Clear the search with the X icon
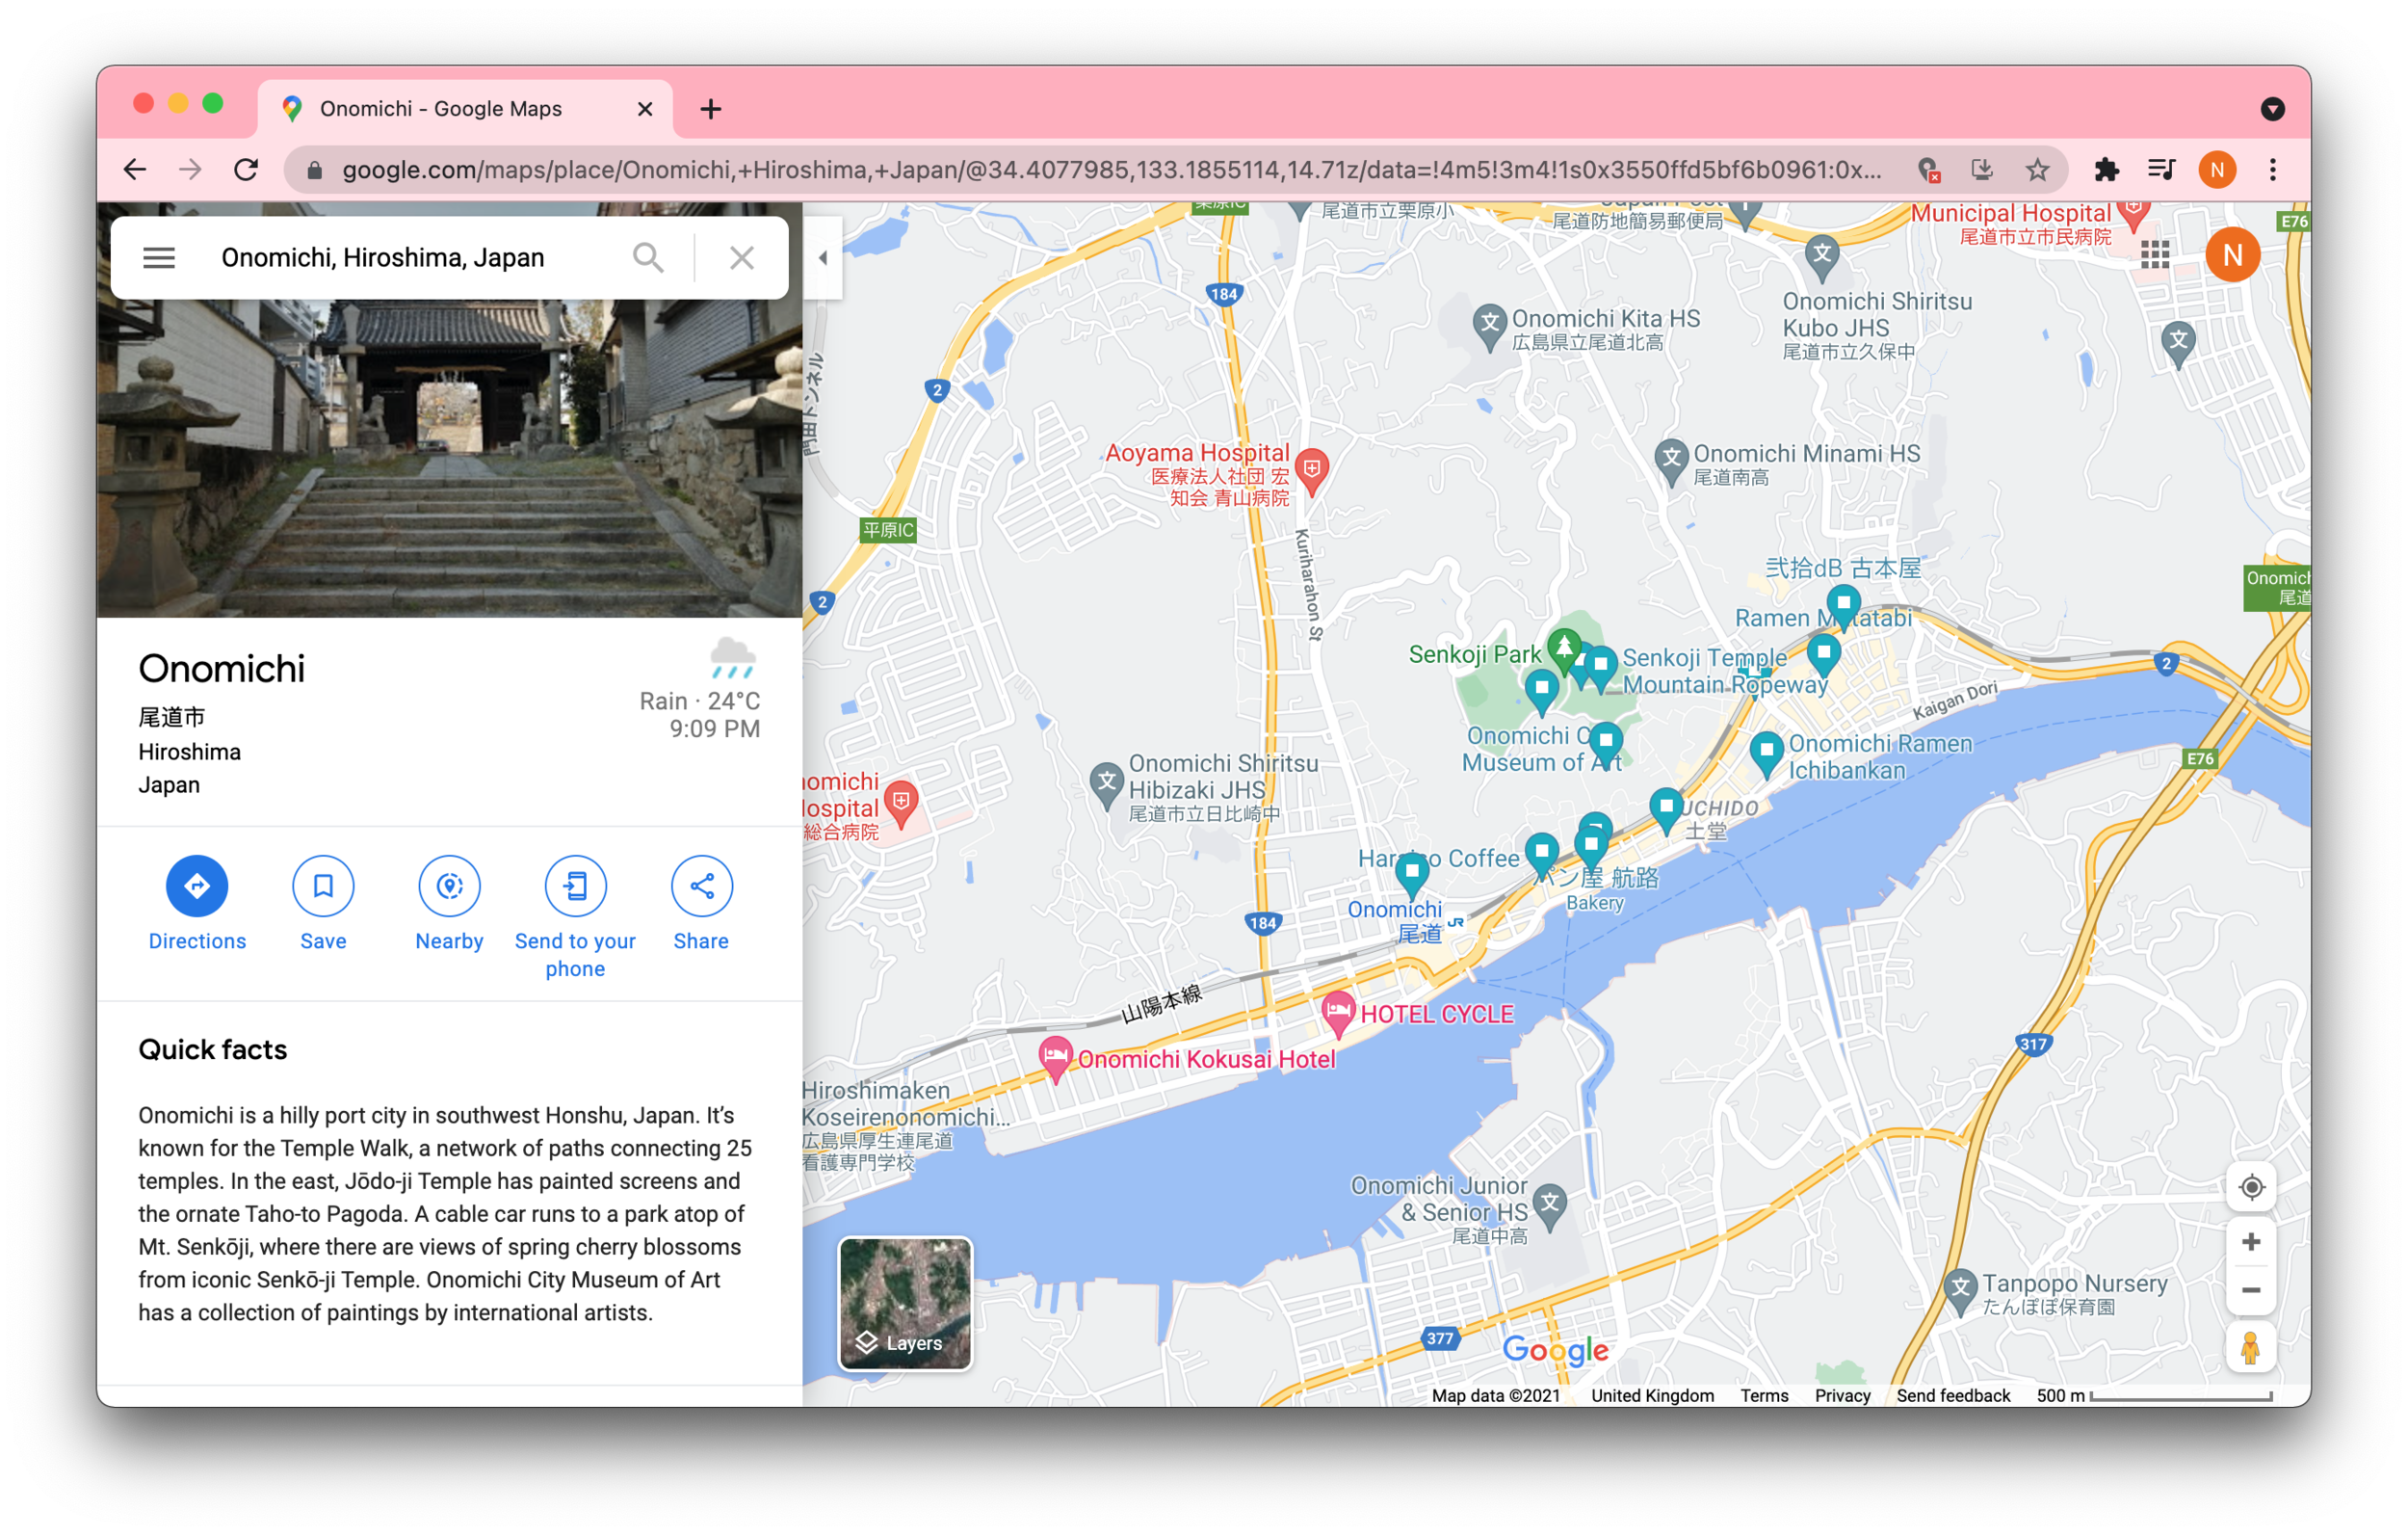Image resolution: width=2408 pixels, height=1535 pixels. (741, 257)
